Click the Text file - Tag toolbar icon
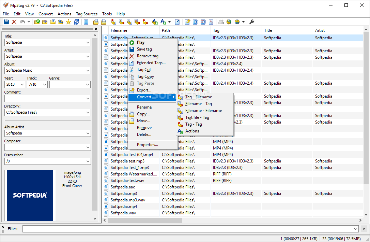This screenshot has width=370, height=242. pos(137,22)
